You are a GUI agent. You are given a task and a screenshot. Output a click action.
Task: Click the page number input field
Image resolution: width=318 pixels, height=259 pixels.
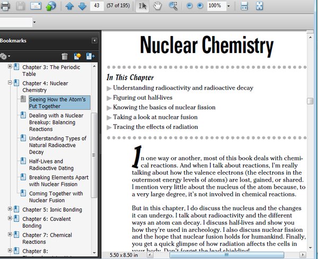[x=96, y=6]
